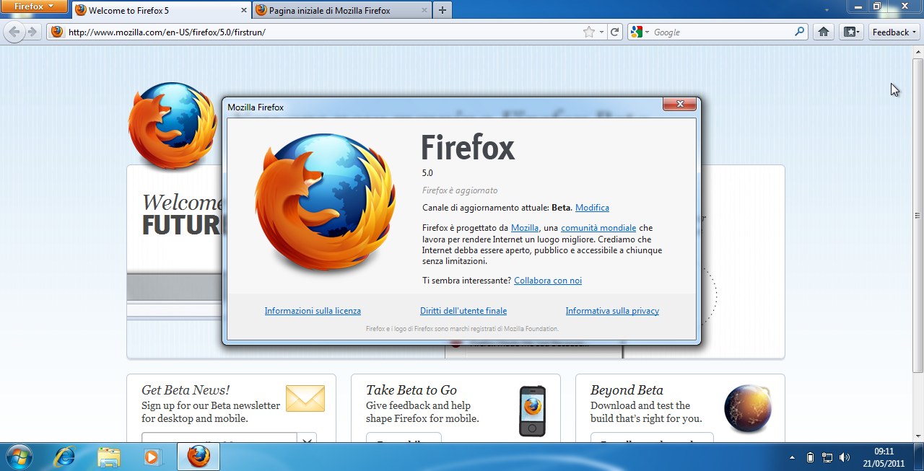The height and width of the screenshot is (471, 924).
Task: Open the orange Firefox application menu
Action: pyautogui.click(x=34, y=6)
